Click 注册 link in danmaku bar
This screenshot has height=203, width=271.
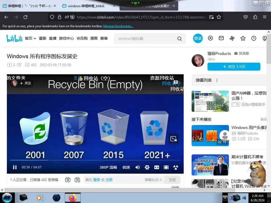point(109,180)
